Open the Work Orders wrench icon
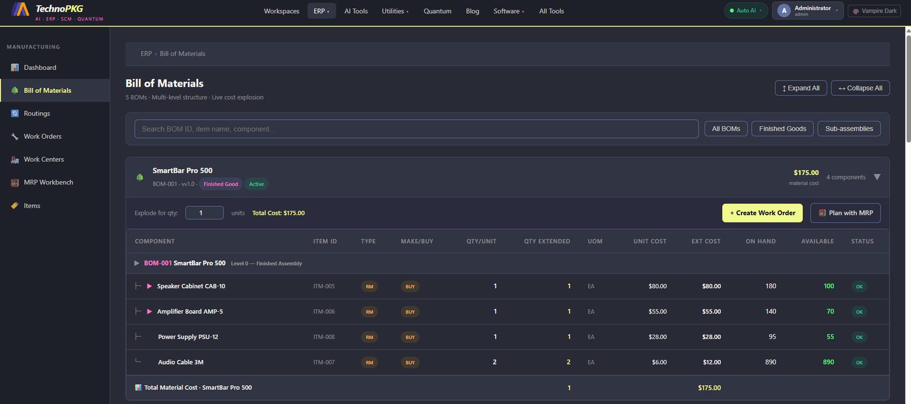The image size is (911, 404). click(15, 136)
